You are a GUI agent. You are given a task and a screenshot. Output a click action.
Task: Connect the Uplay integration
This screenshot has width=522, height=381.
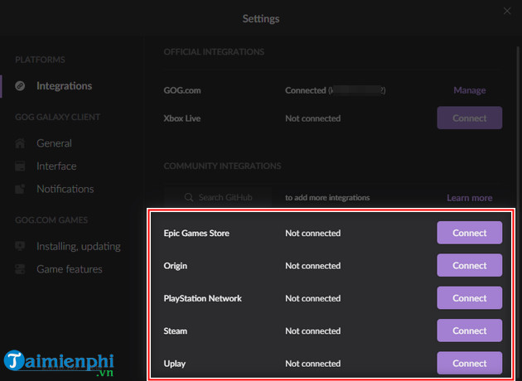tap(470, 363)
